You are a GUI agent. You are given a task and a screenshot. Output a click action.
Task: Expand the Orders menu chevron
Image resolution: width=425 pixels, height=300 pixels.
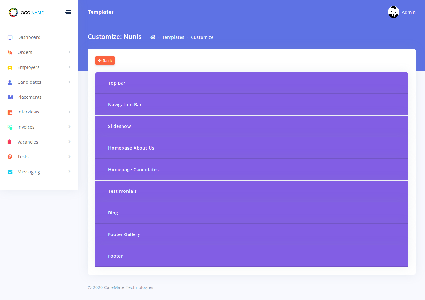69,52
